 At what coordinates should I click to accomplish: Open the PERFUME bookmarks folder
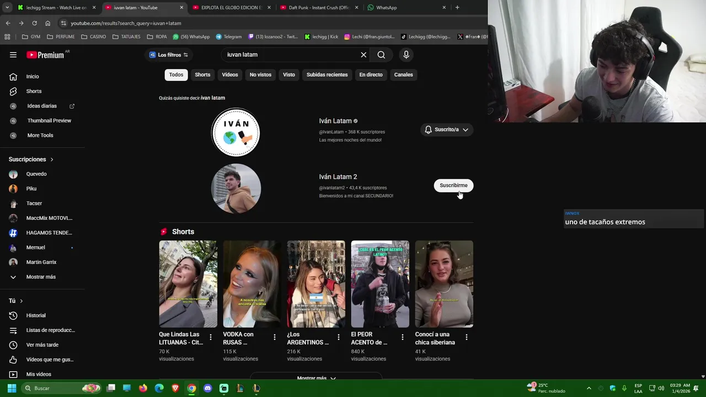(61, 36)
